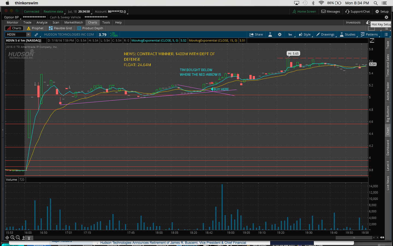
Task: Open macOS Spotlight search
Action: [376, 3]
